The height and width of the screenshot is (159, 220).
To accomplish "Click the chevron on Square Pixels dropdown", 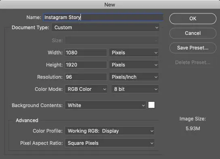I will [152, 143].
